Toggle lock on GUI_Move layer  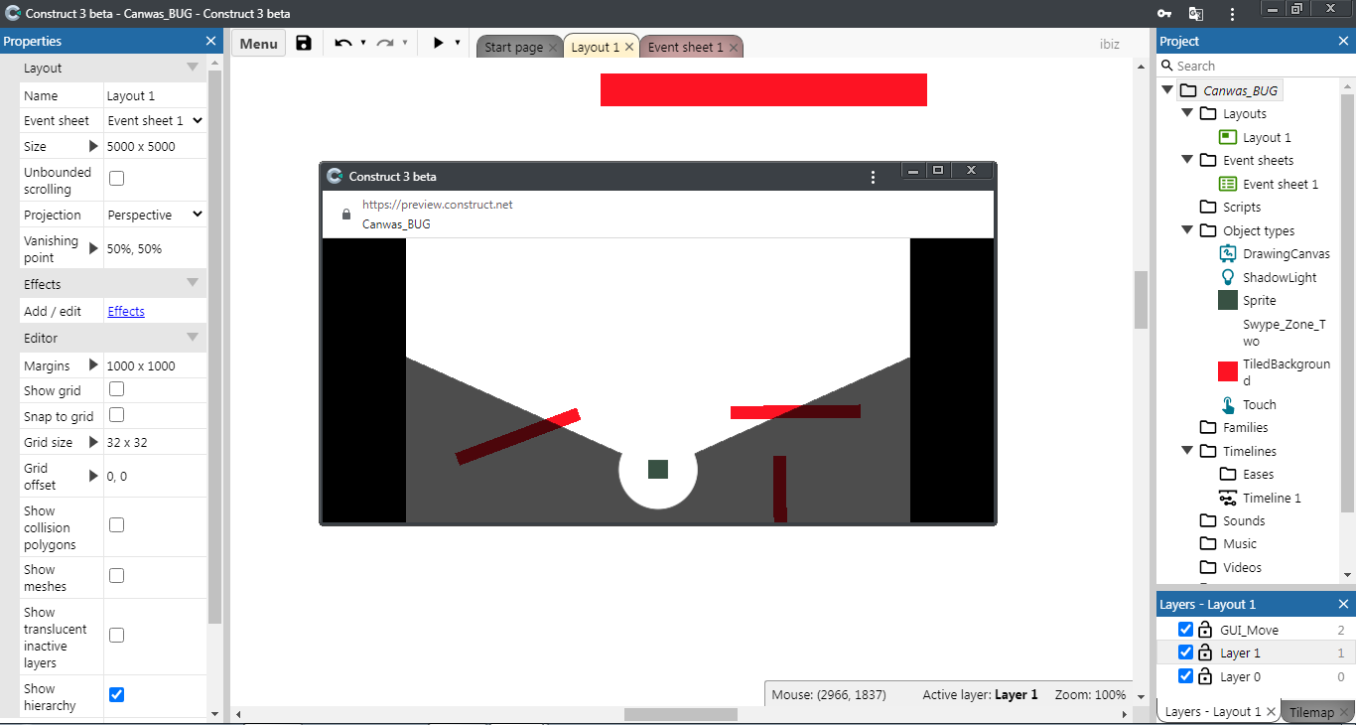point(1205,630)
